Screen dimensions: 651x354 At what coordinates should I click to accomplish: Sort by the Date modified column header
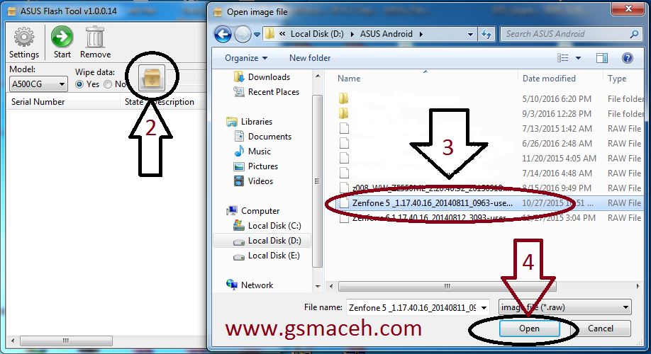click(560, 79)
